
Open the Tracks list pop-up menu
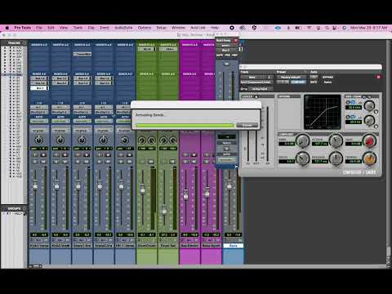pos(24,43)
